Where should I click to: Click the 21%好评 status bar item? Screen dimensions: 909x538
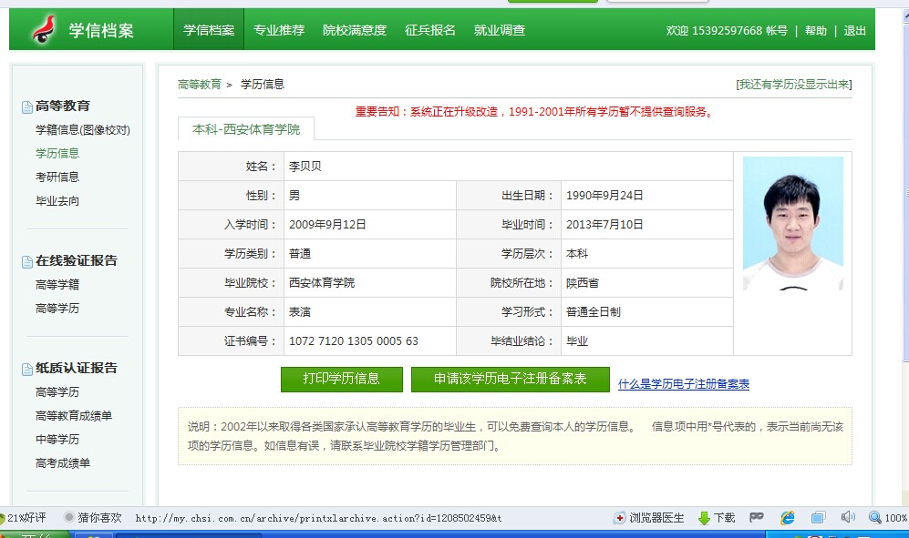pyautogui.click(x=23, y=518)
